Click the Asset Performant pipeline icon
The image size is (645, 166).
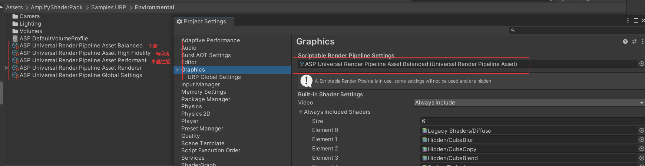click(15, 60)
